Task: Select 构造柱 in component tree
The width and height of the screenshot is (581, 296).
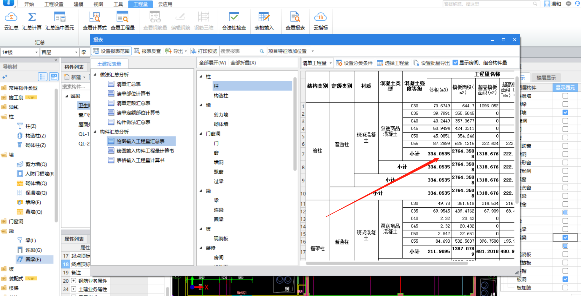Action: [221, 96]
